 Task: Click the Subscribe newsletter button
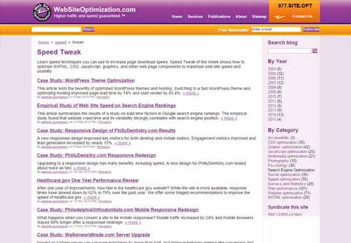(x=311, y=29)
